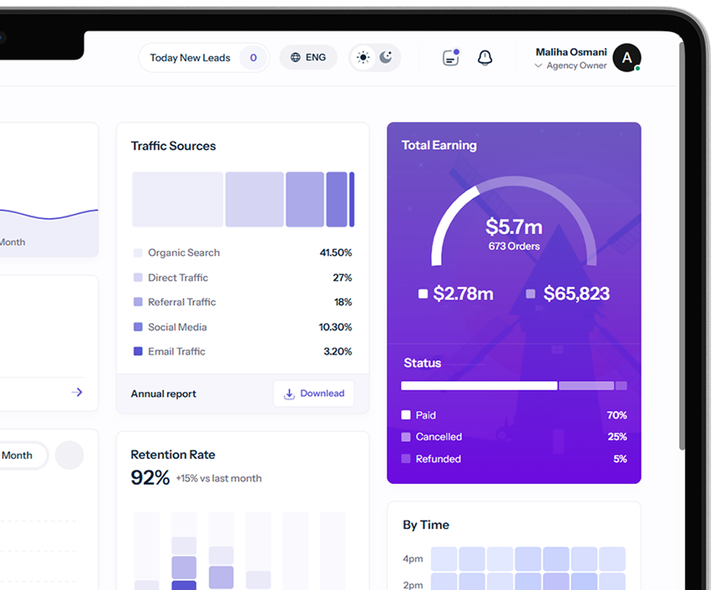Viewport: 715px width, 590px height.
Task: Select Social Media traffic entry
Action: (x=178, y=327)
